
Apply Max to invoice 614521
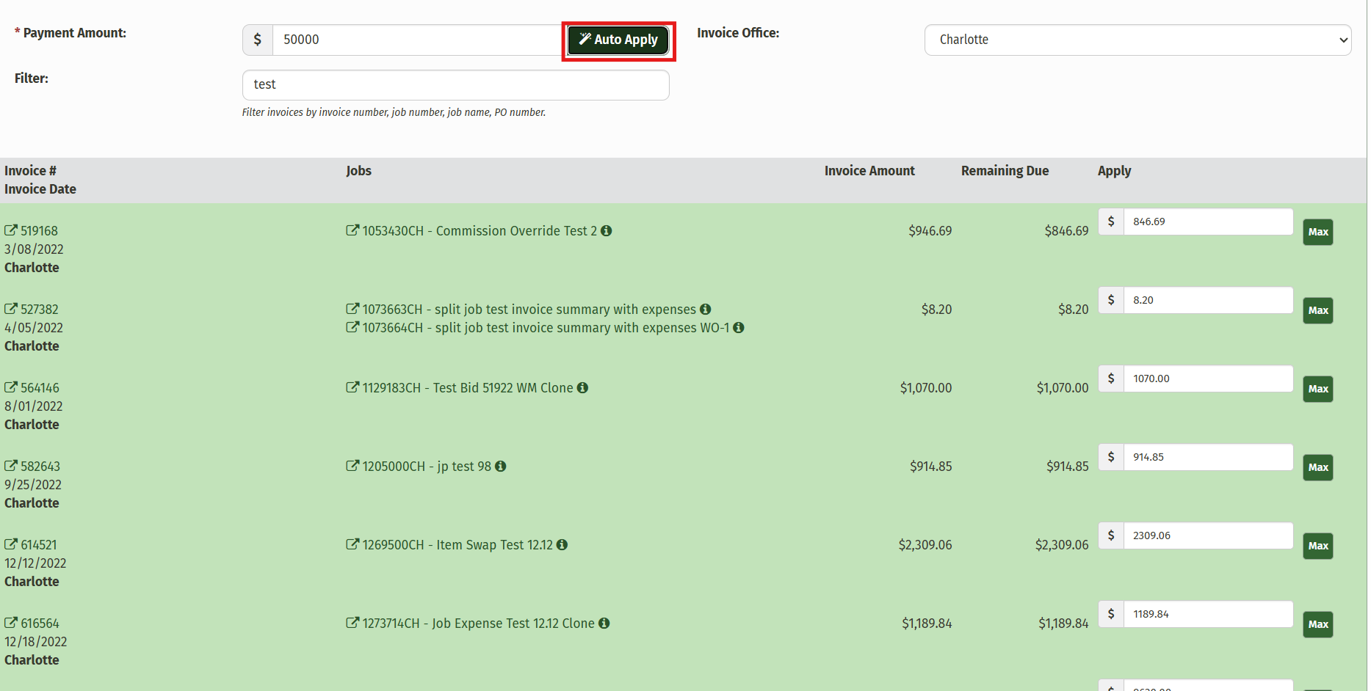point(1317,546)
